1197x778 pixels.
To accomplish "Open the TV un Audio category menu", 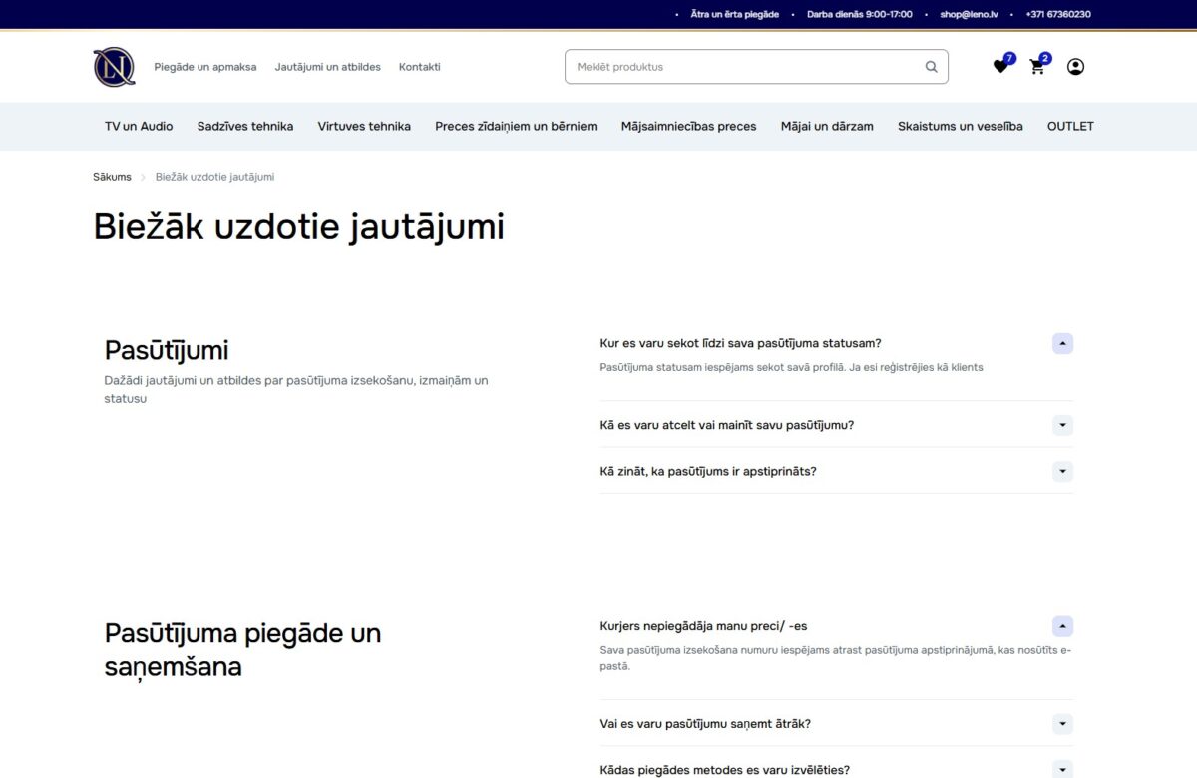I will pos(137,126).
